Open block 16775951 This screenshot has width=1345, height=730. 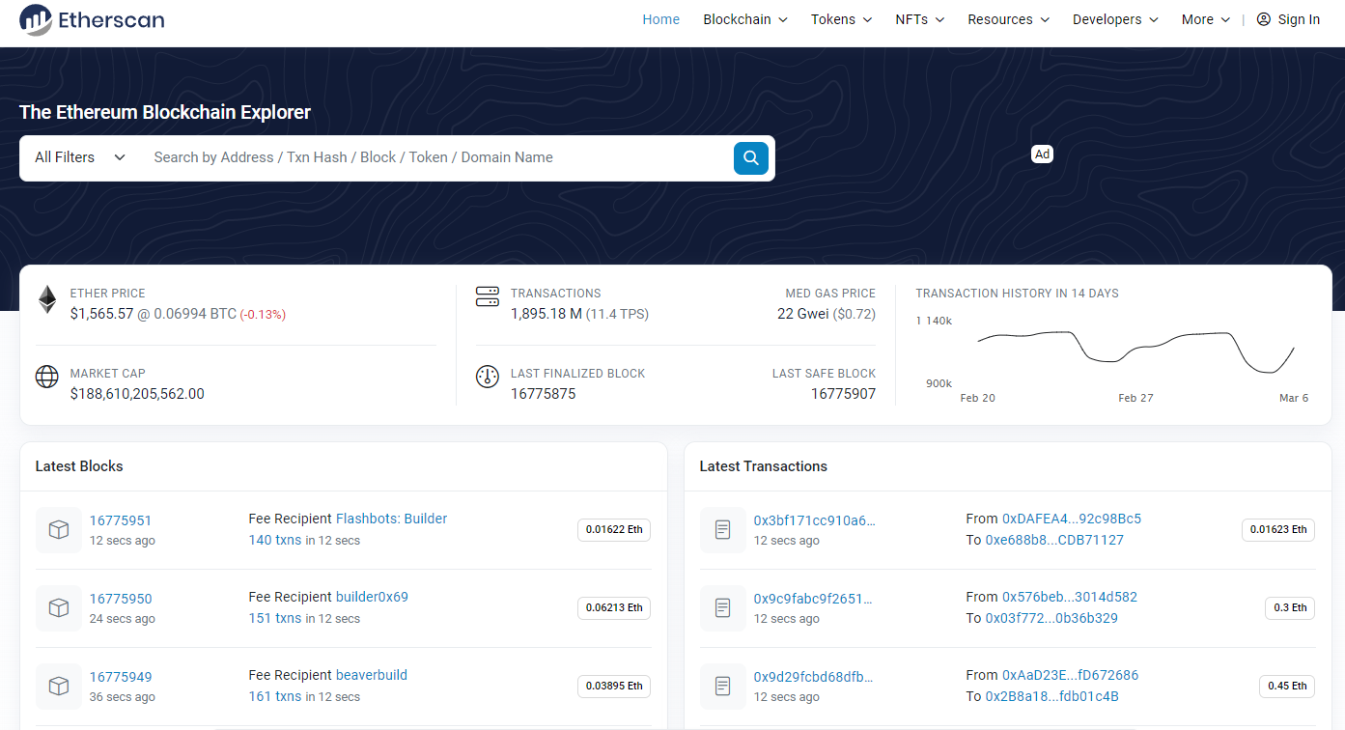[x=121, y=520]
